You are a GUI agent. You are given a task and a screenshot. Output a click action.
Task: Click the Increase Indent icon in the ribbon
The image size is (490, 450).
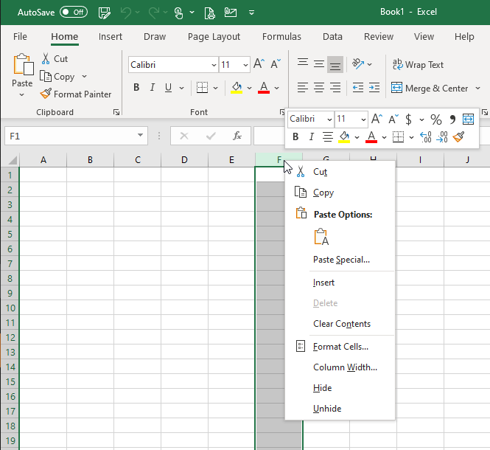(x=374, y=88)
